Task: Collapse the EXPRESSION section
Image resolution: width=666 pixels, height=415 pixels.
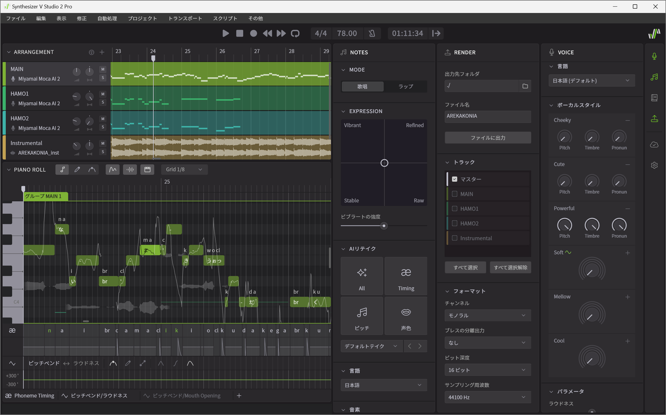Action: tap(343, 111)
